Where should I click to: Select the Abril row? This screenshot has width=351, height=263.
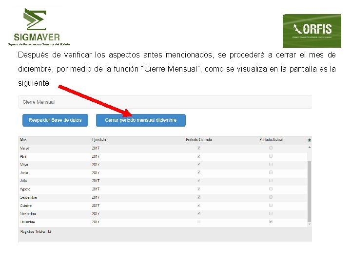tap(163, 156)
